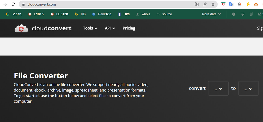Open the red McAfee shield extension
263x122 pixels.
(223, 4)
